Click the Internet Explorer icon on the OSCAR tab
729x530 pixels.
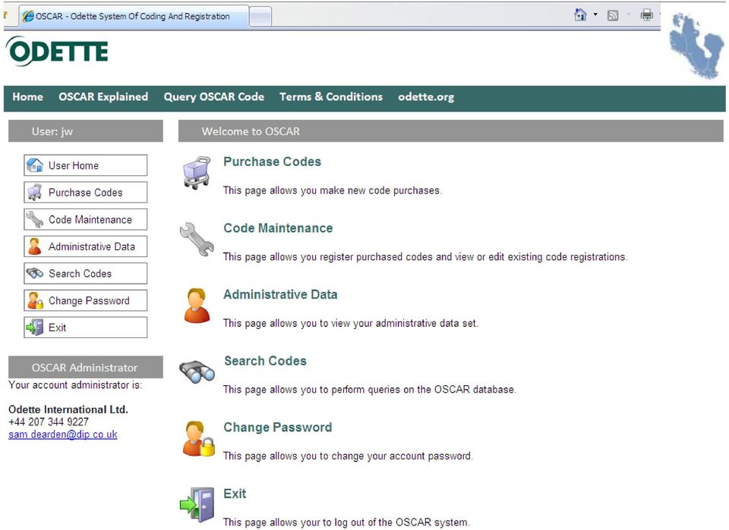coord(28,16)
